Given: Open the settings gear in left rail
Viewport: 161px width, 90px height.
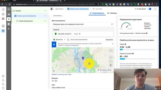Looking at the screenshot, I should [3, 76].
